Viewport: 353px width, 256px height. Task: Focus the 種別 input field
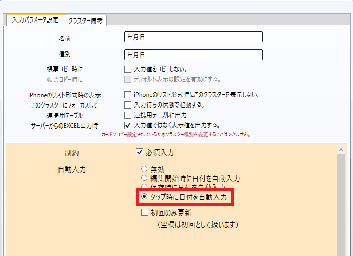[193, 54]
